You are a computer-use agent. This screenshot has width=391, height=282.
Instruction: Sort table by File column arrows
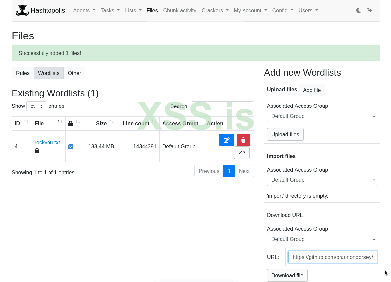pyautogui.click(x=60, y=122)
